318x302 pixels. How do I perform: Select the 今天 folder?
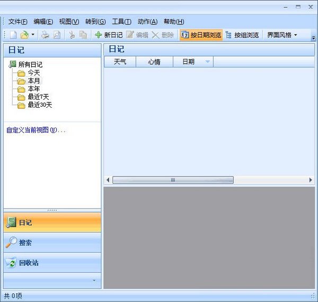point(34,73)
